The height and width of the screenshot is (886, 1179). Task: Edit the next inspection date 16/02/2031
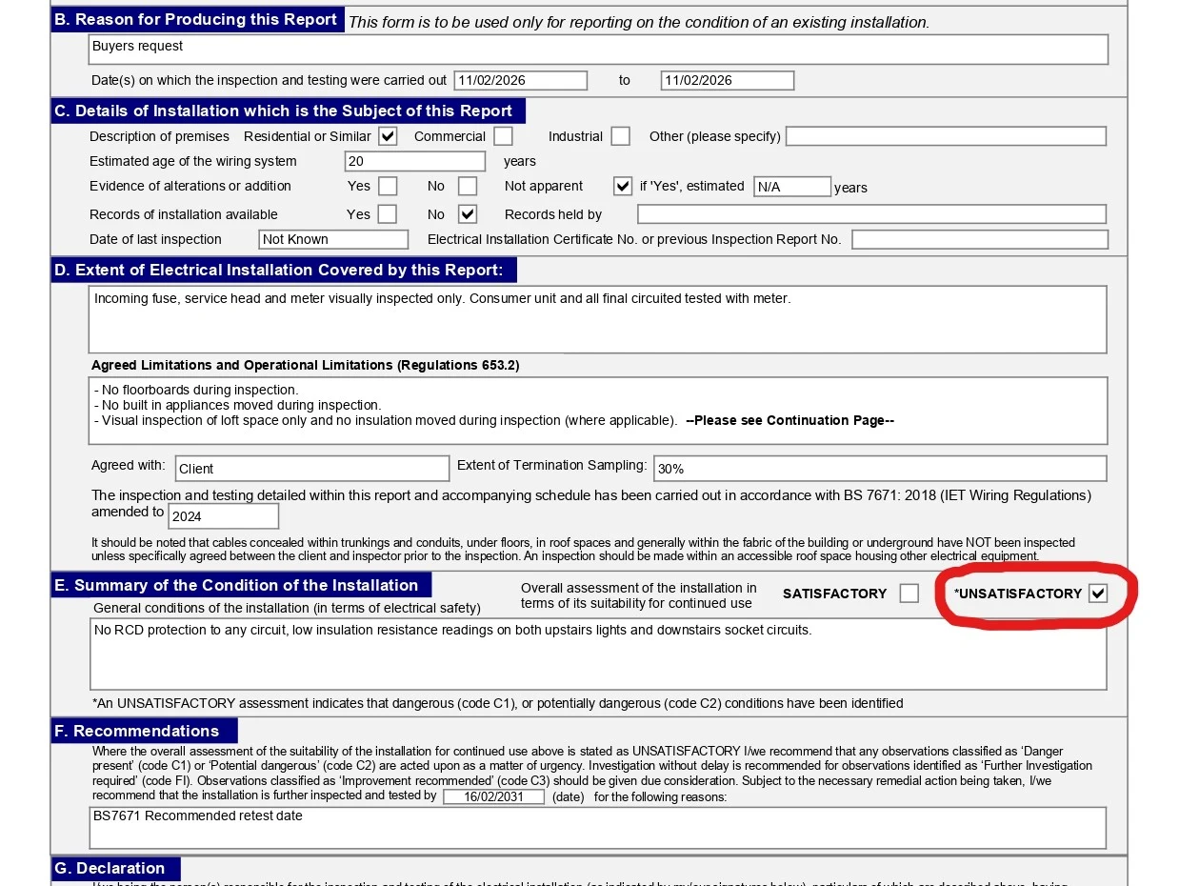[493, 796]
